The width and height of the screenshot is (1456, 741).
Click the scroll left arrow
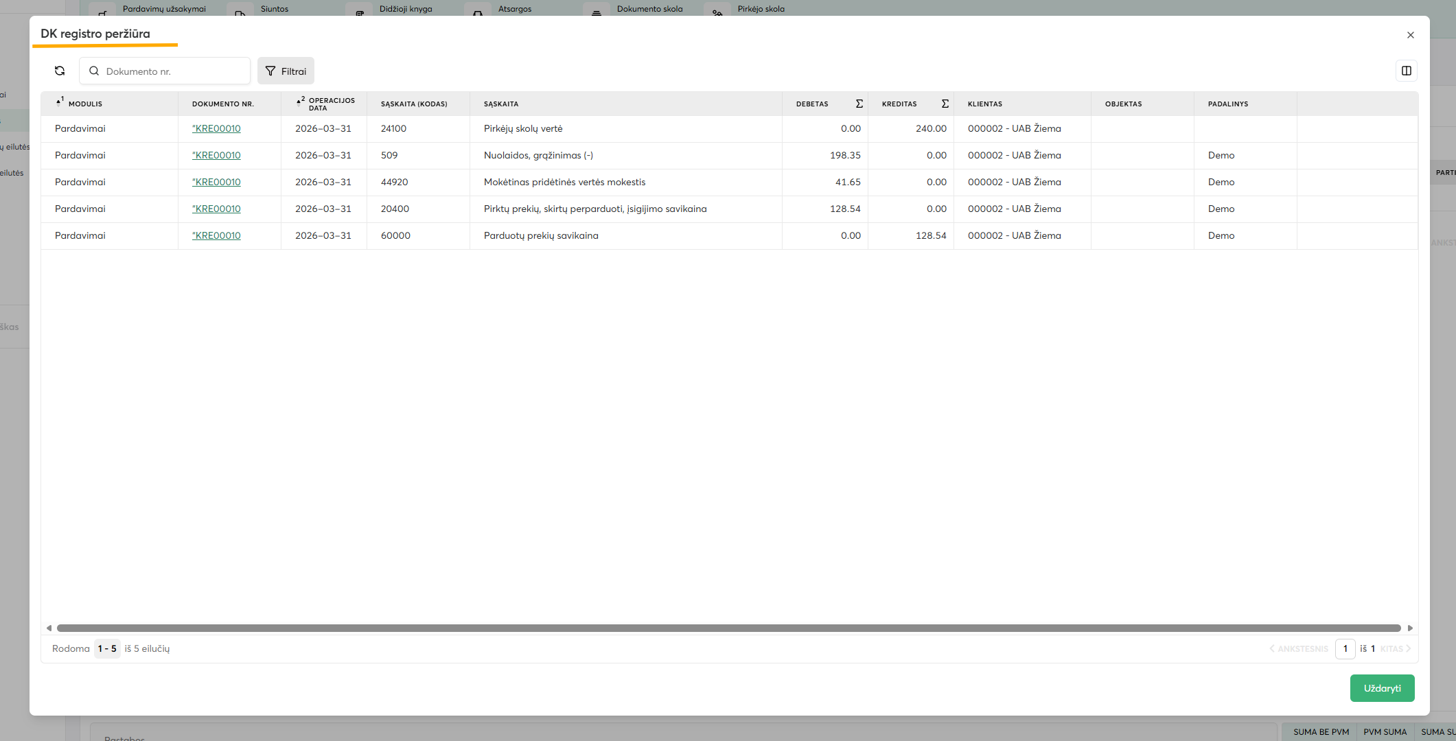point(49,628)
